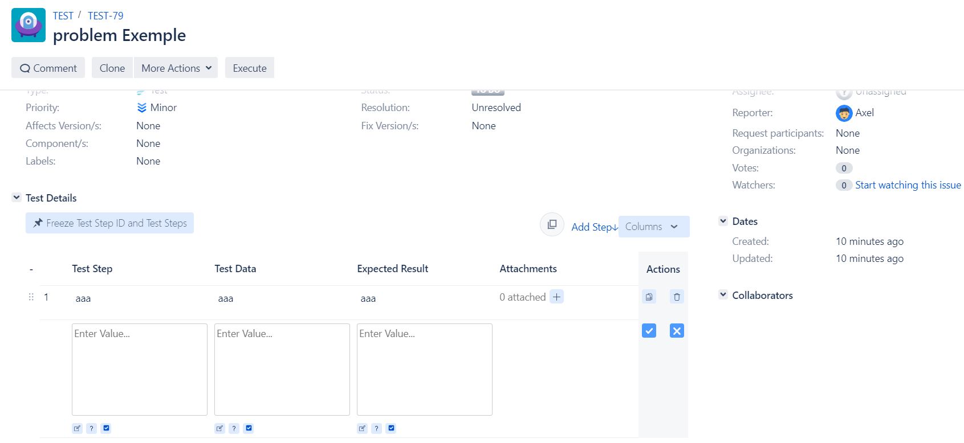Click the help question mark under Test Step
Viewport: 964px width, 443px height.
[91, 428]
